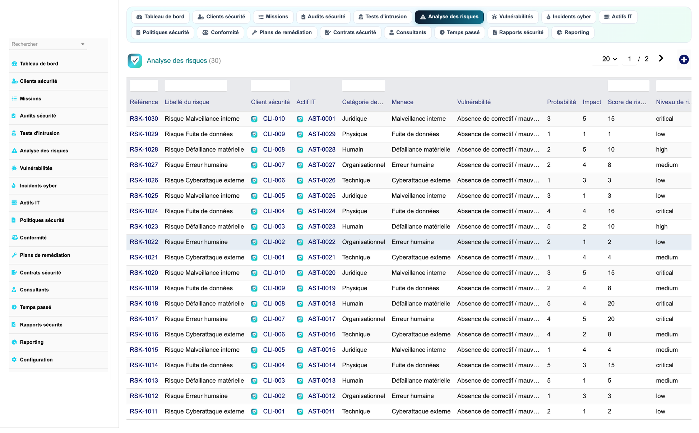Expand the Rechercher dropdown arrow
The width and height of the screenshot is (699, 433).
pyautogui.click(x=83, y=44)
